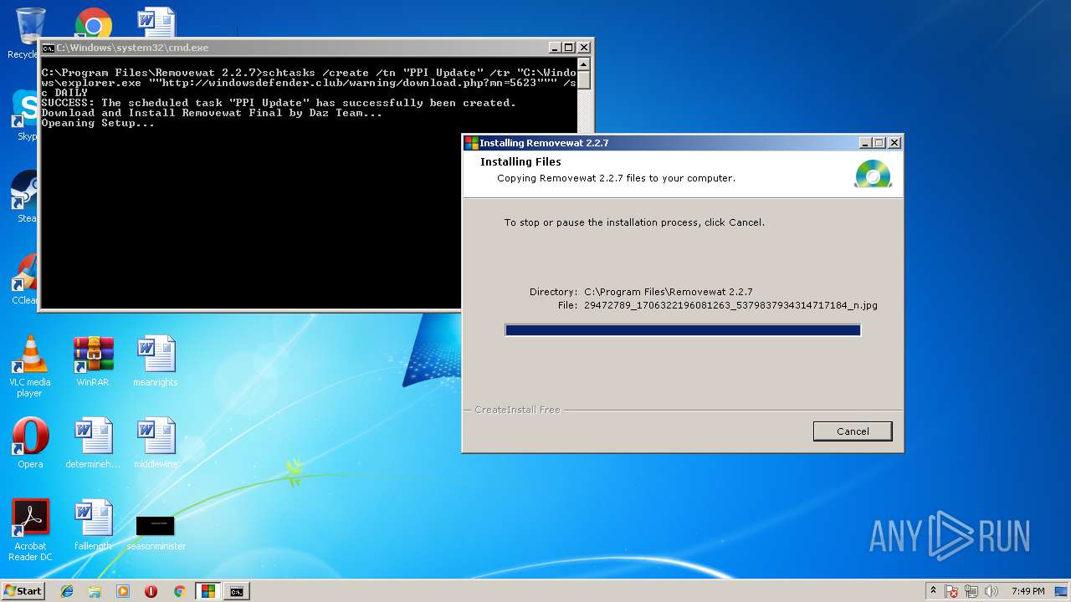Launch VLC media player shortcut

29,366
